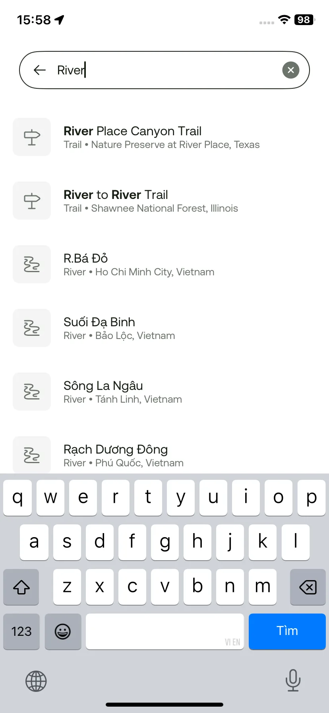The width and height of the screenshot is (329, 713).
Task: Tap the river icon beside Suối Đạ Binh
Action: point(32,328)
